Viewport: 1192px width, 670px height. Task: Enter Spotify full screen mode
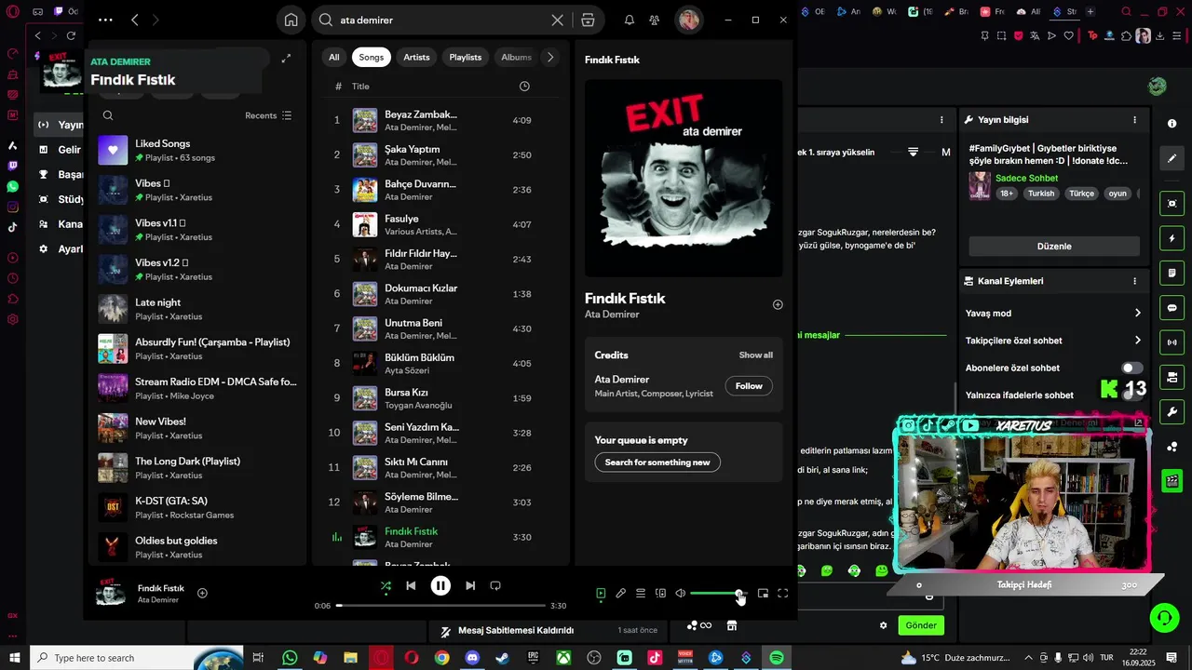pyautogui.click(x=783, y=593)
